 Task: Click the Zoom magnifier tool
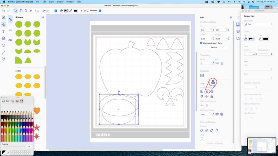27,11
